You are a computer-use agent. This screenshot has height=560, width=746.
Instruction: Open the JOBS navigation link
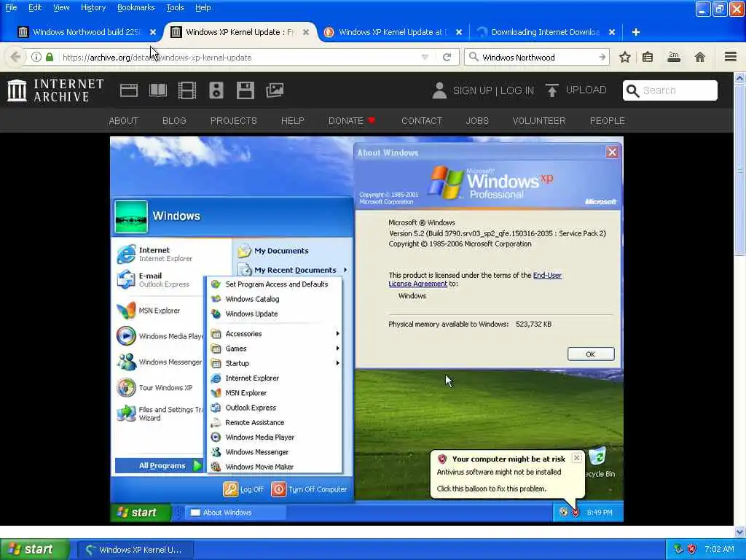pos(477,121)
